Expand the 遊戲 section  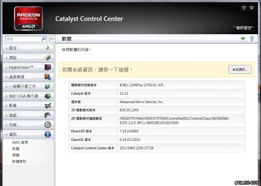pos(28,115)
